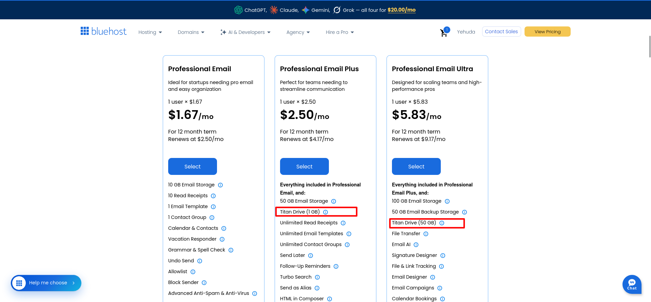
Task: Follow the $20.00/mo promo link
Action: tap(401, 10)
